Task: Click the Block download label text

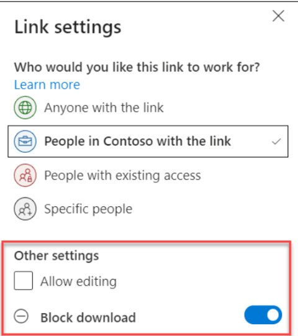Action: pyautogui.click(x=88, y=317)
